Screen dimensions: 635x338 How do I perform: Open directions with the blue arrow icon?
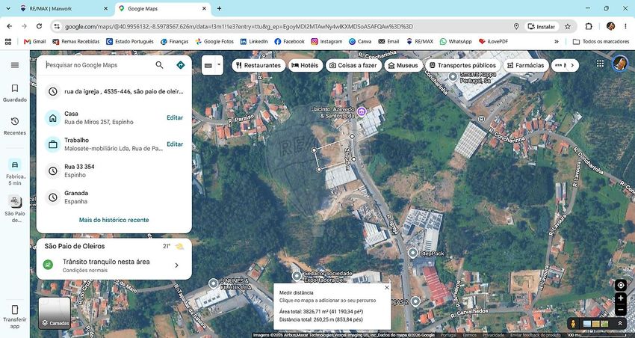point(181,65)
